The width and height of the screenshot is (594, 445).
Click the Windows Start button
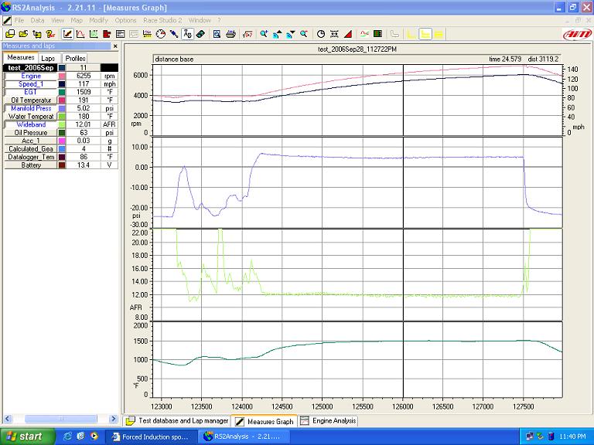point(26,437)
